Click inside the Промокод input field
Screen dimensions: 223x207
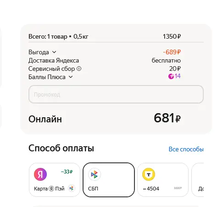coord(116,94)
